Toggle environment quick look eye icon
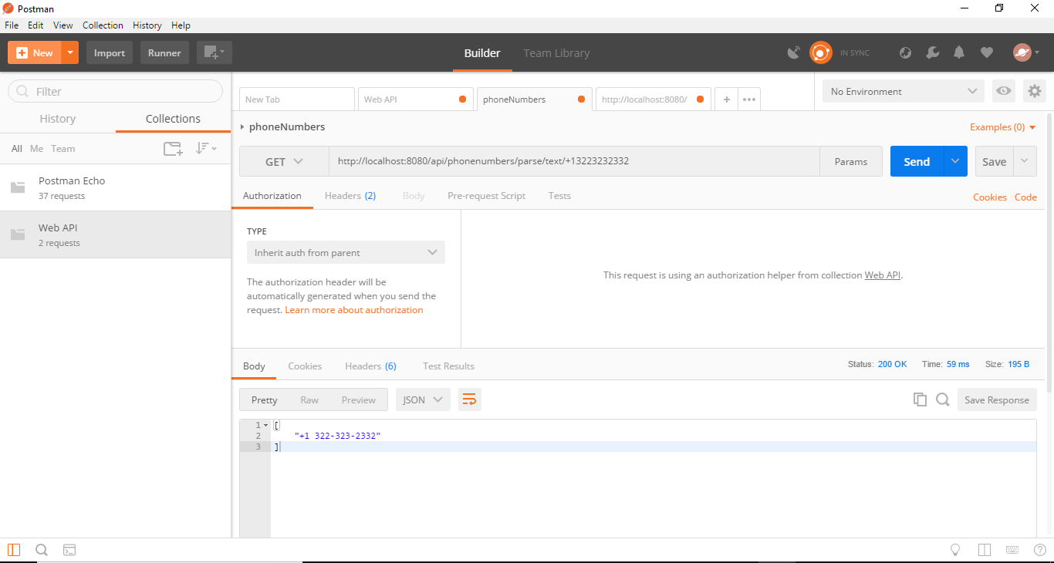 (x=1003, y=91)
